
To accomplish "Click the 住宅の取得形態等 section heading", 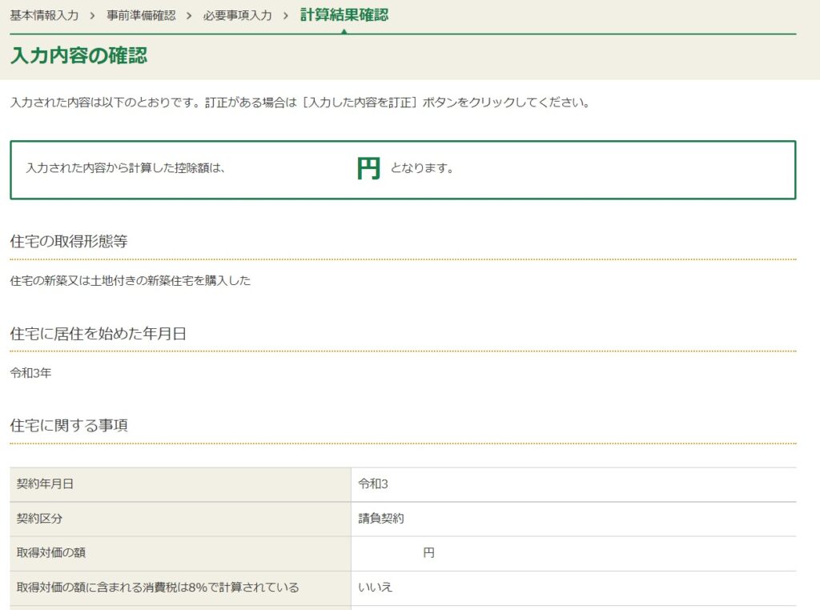I will coord(69,241).
